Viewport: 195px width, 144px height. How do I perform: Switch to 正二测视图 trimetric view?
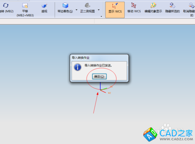click(87, 8)
